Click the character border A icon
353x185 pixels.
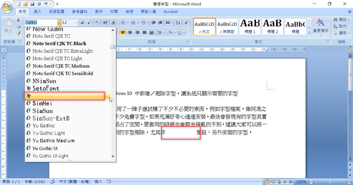pyautogui.click(x=113, y=22)
